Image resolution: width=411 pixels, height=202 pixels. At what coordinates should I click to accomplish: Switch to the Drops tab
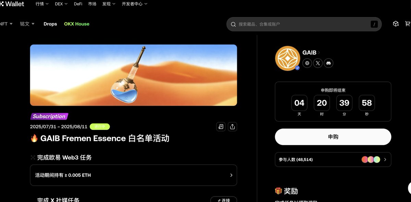[50, 24]
